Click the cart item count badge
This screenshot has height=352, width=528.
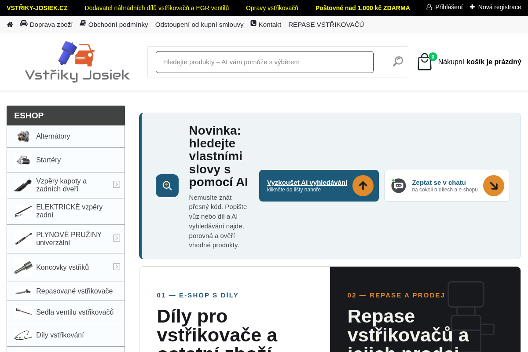pos(433,57)
